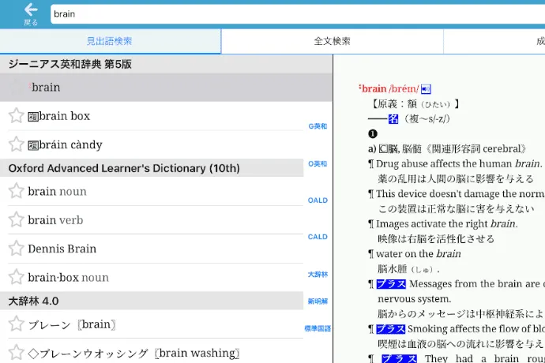Click the search field containing brain
545x363 pixels.
(x=298, y=14)
